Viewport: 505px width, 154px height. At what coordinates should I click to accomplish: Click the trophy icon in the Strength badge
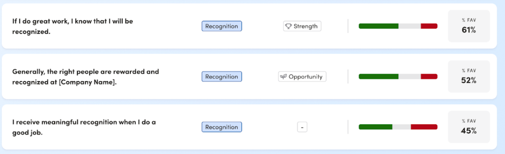(288, 26)
